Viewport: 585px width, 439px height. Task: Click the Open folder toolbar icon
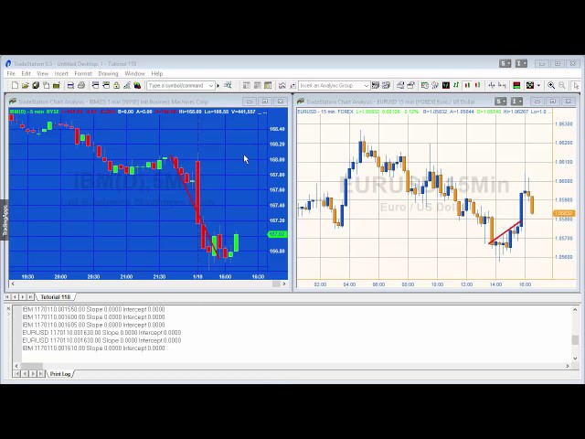tap(26, 85)
